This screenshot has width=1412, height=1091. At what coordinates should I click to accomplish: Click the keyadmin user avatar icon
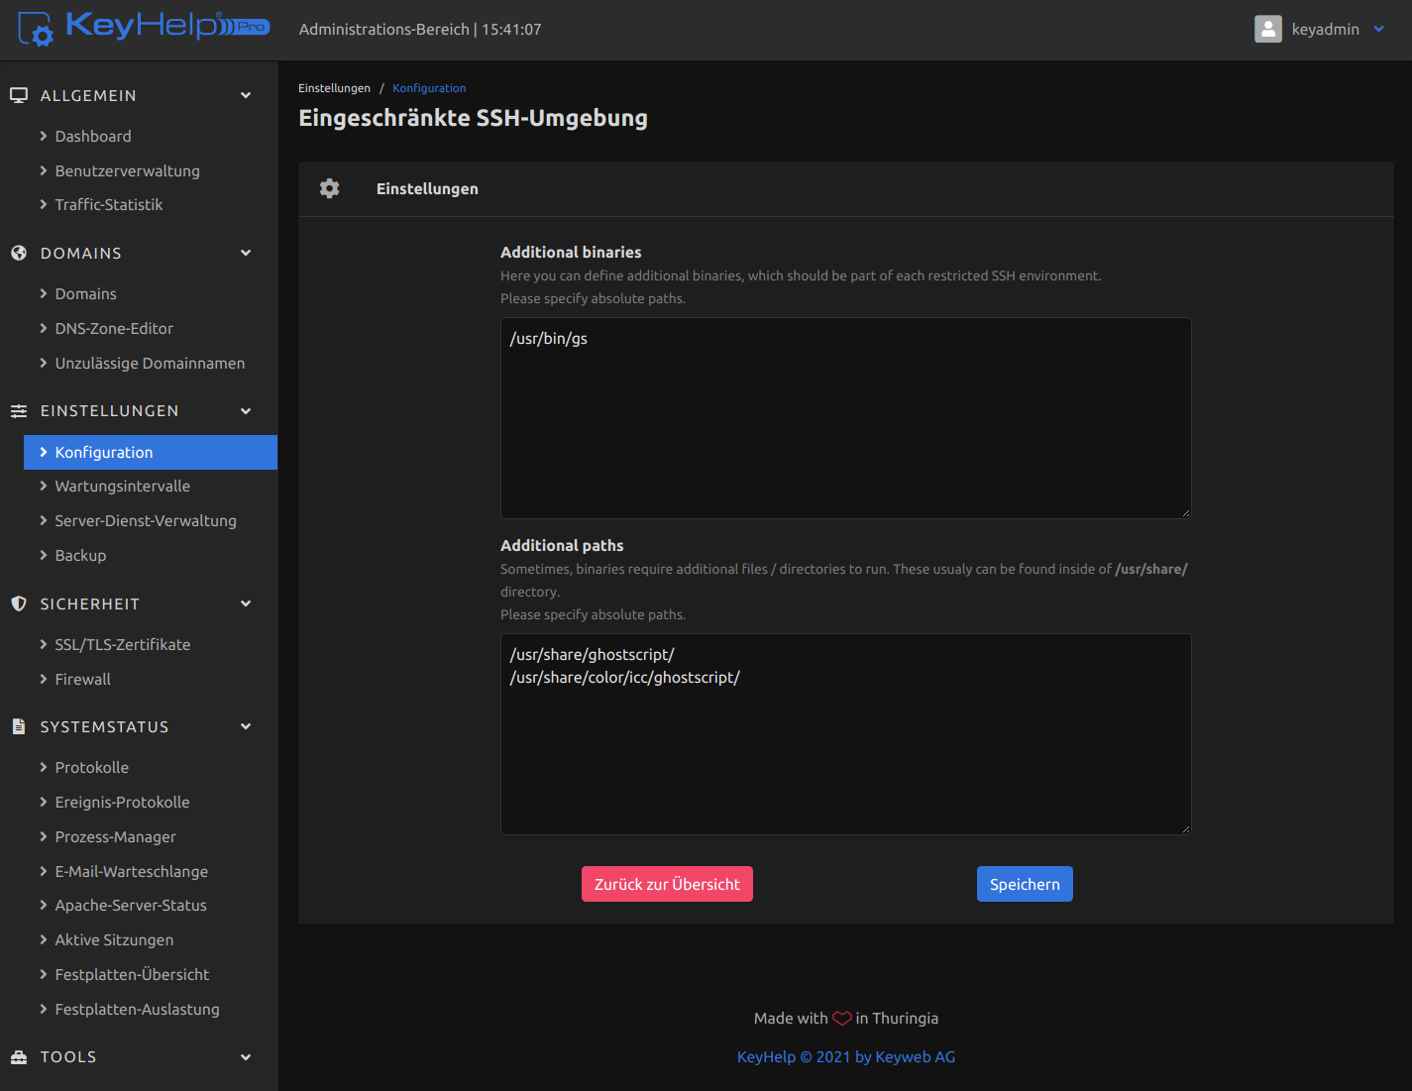[1267, 29]
